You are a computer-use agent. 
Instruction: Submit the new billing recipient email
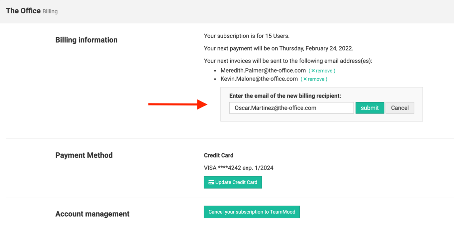point(370,108)
